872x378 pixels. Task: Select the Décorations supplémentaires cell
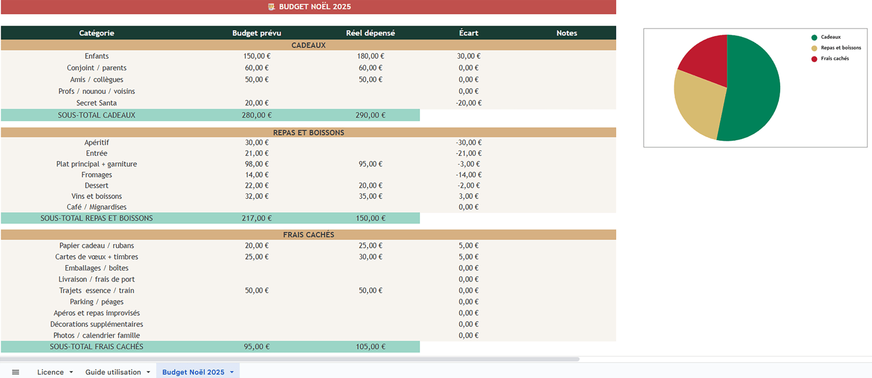97,324
